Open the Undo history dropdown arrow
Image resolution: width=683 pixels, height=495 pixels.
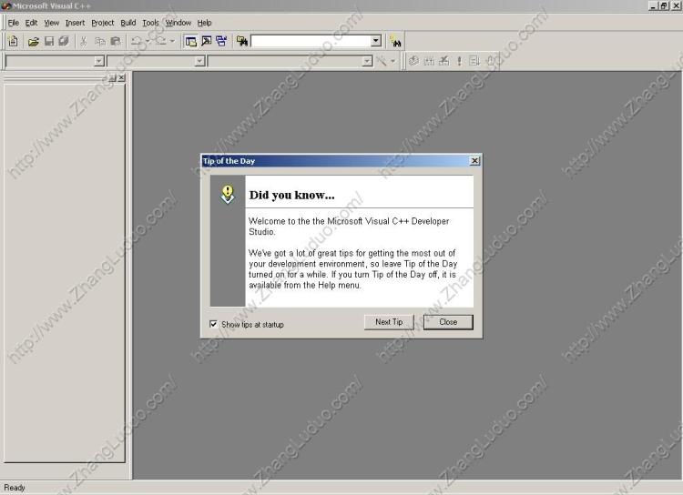point(148,41)
